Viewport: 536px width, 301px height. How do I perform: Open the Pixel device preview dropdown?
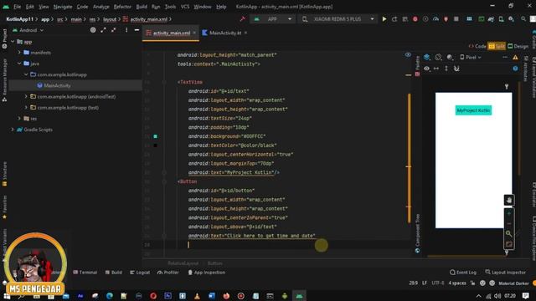tap(471, 58)
